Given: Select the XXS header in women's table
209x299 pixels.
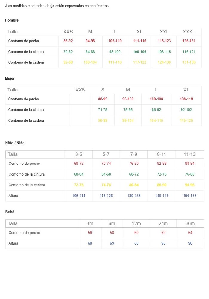Looking at the screenshot, I should (80, 90).
